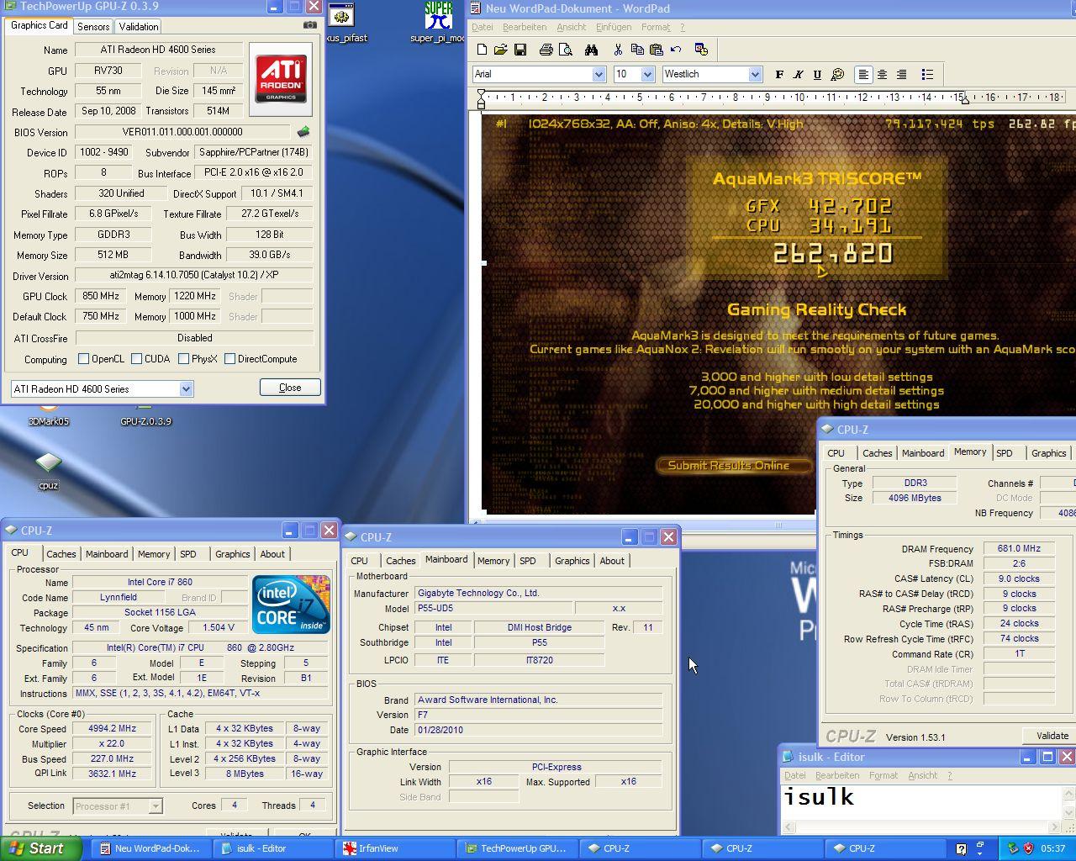
Task: Enable the DirectCompute checkbox in GPU-Z
Action: click(x=229, y=359)
